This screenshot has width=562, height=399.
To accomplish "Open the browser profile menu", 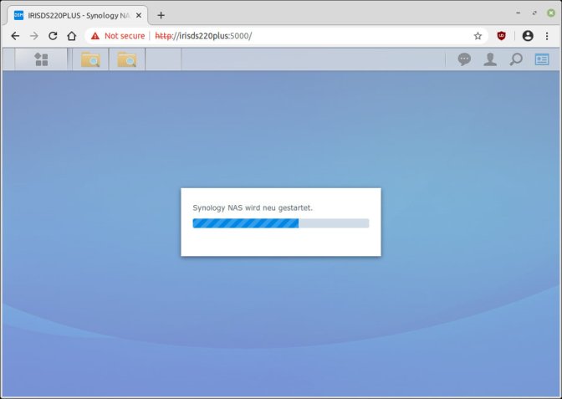I will pyautogui.click(x=528, y=36).
